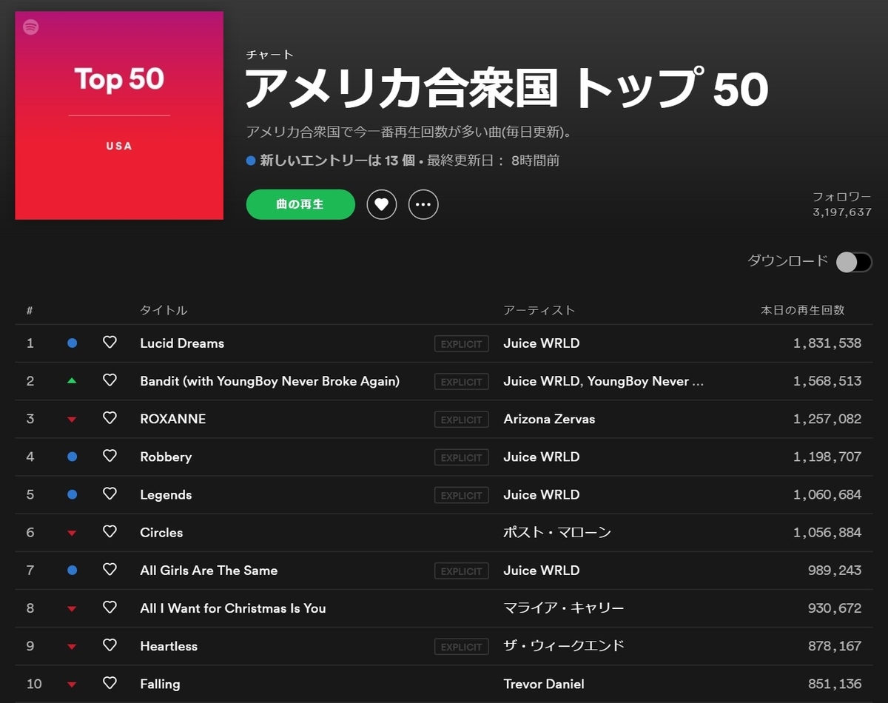Select the Lucid Dreams song title
The height and width of the screenshot is (703, 888).
tap(182, 343)
